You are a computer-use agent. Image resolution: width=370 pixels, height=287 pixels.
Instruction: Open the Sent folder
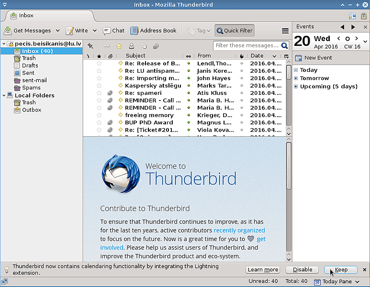click(x=28, y=73)
